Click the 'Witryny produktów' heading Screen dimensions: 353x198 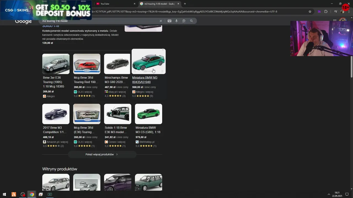coord(60,169)
